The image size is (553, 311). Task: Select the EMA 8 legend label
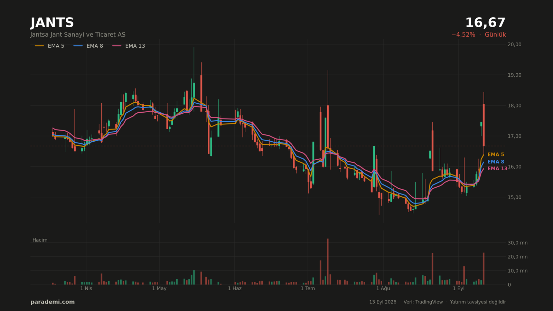95,46
